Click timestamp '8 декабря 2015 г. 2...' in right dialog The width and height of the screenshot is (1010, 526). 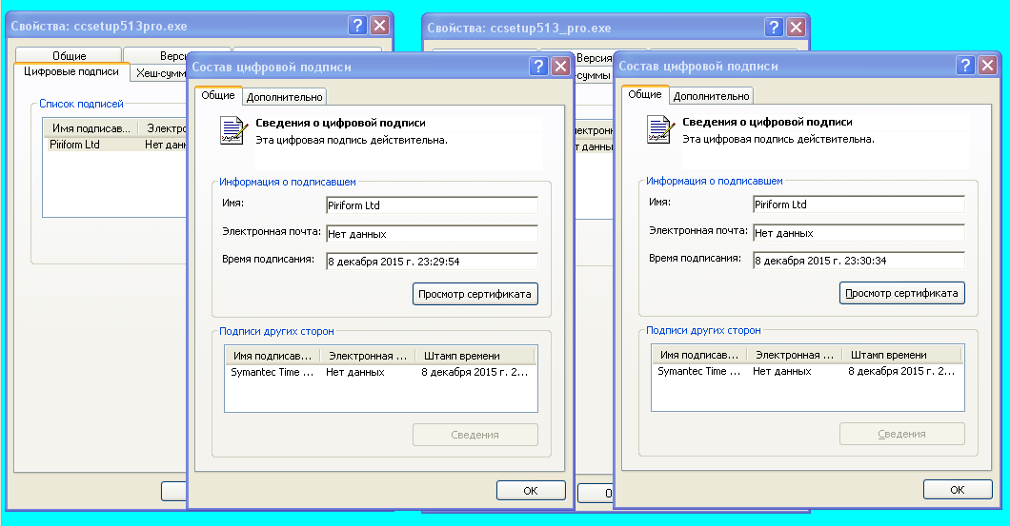[x=901, y=371]
